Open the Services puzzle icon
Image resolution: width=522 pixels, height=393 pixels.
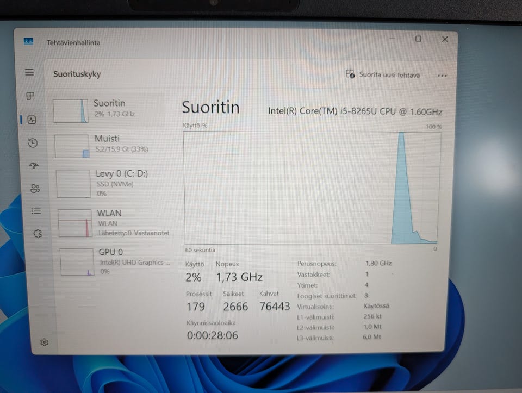tap(38, 234)
